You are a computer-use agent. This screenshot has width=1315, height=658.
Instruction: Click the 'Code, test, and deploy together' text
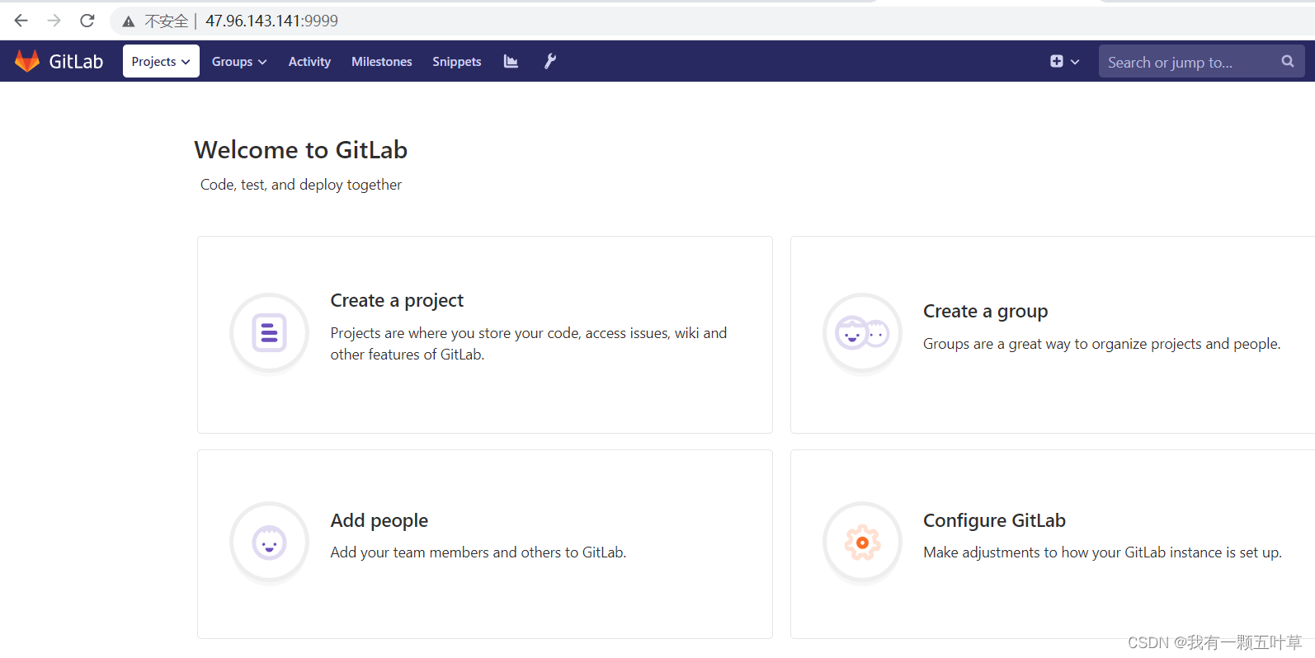pyautogui.click(x=301, y=185)
